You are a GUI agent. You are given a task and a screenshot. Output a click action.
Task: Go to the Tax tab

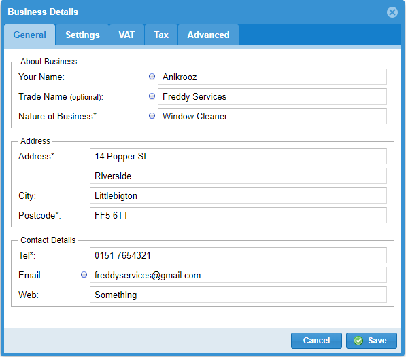point(161,35)
